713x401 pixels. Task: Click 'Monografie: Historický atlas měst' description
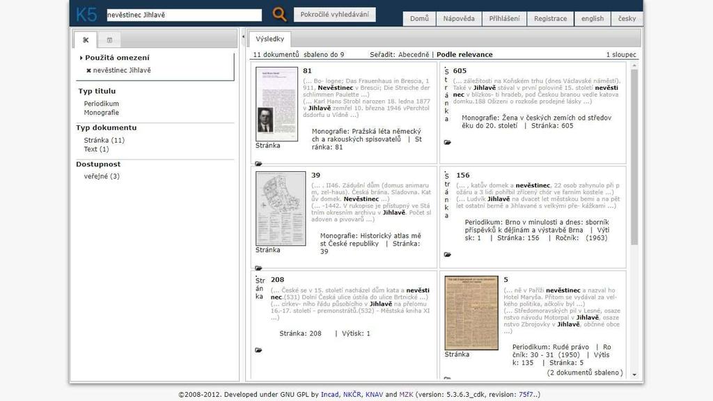pos(370,243)
